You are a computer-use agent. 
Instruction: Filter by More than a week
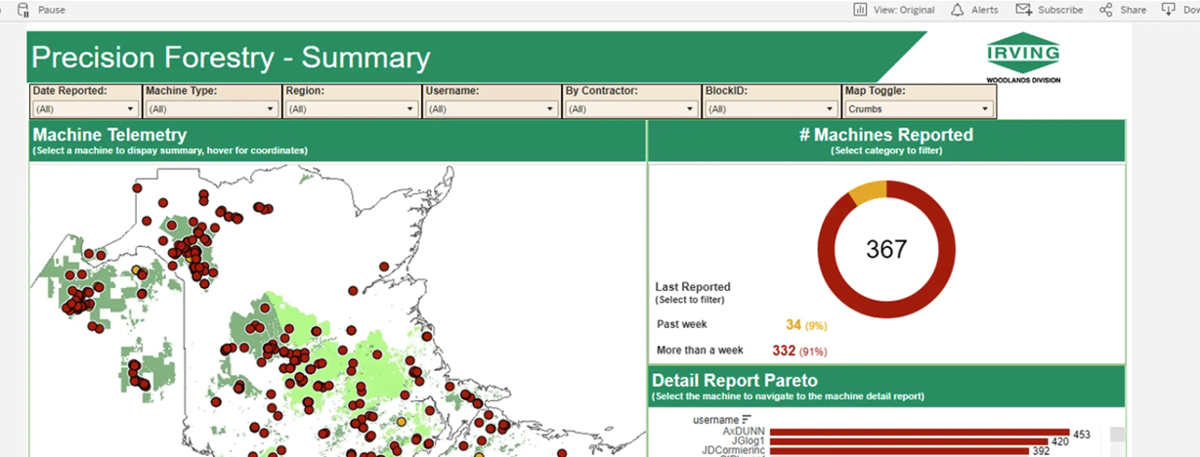click(x=701, y=350)
